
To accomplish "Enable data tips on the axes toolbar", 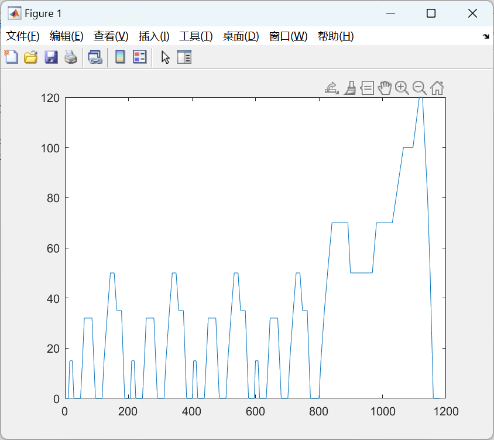I will click(x=368, y=88).
